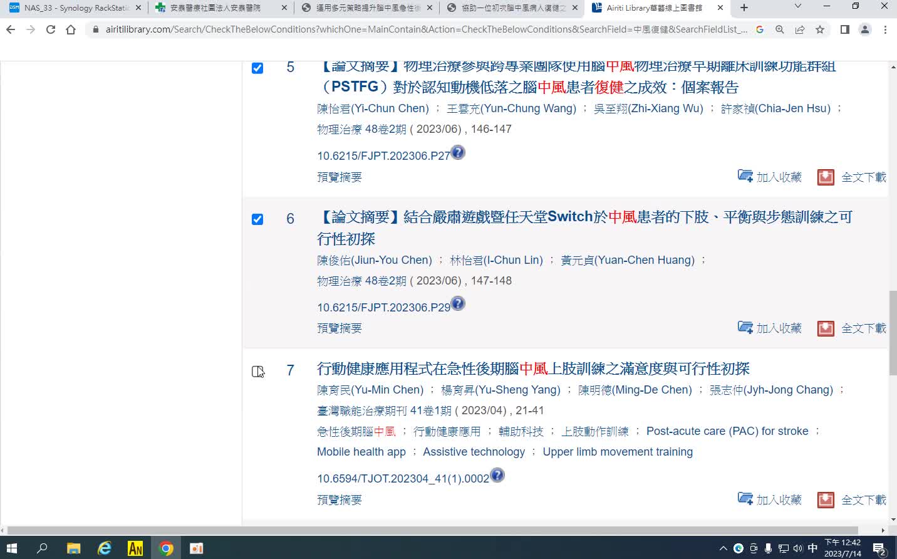Open the Chrome profile avatar menu
Screen dimensions: 897x559
click(865, 29)
